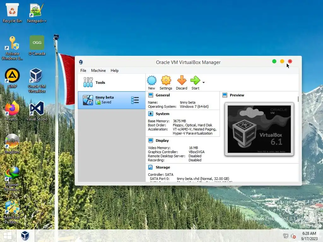The height and width of the screenshot is (242, 323).
Task: Select the Notepad++ desktop shortcut
Action: 37,13
